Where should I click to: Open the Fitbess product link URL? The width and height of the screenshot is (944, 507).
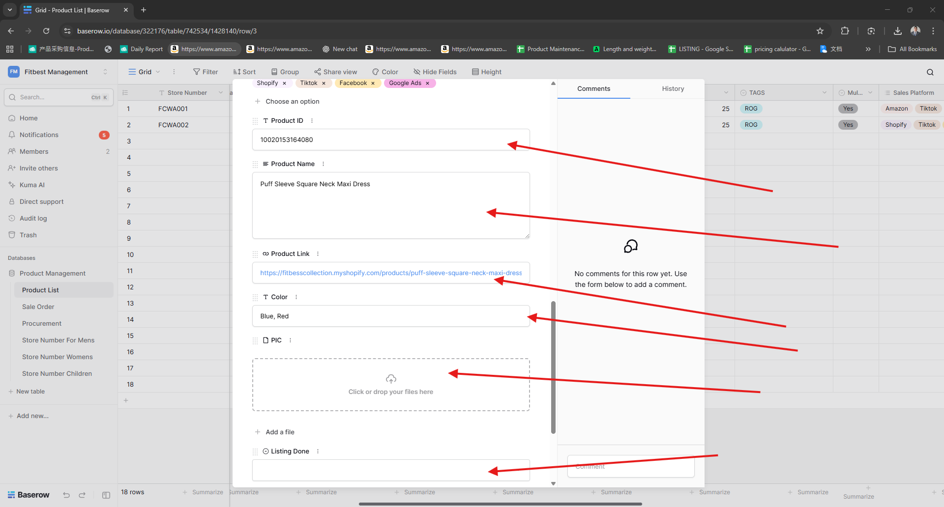click(x=390, y=273)
